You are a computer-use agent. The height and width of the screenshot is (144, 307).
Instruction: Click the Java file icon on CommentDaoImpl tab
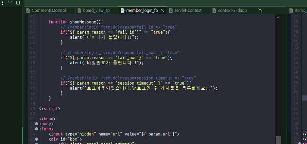pyautogui.click(x=28, y=11)
